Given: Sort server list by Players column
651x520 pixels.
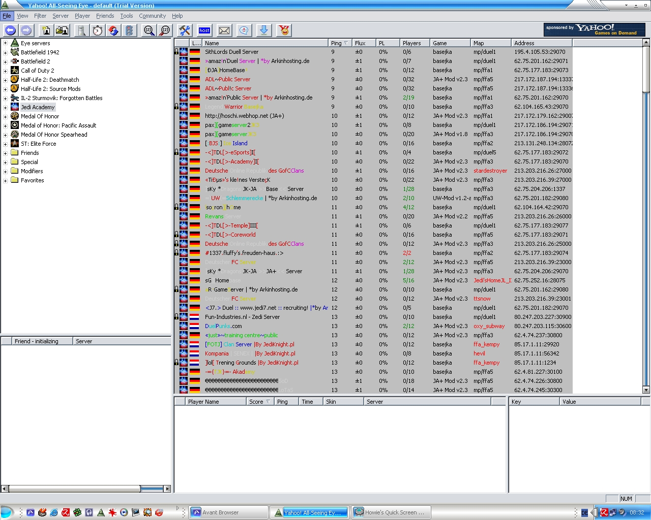Looking at the screenshot, I should tap(415, 43).
